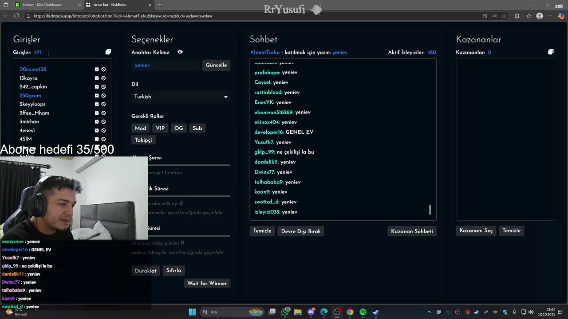The height and width of the screenshot is (319, 568).
Task: Copy entries list with the Girişler copy icon
Action: point(108,52)
